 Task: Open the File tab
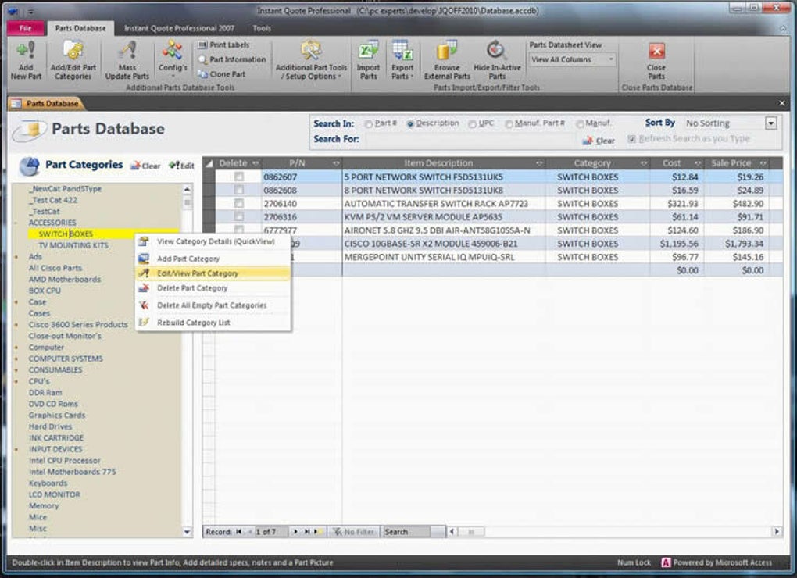tap(26, 28)
